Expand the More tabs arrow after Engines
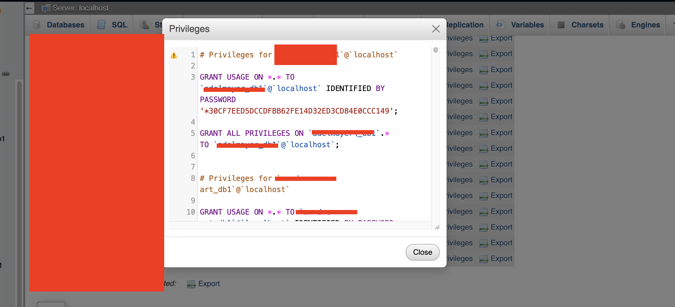The image size is (675, 307). coord(672,25)
